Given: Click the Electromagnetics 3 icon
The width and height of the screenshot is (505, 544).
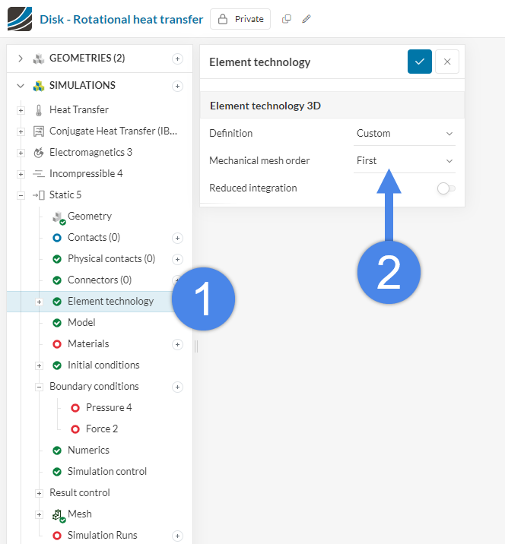Looking at the screenshot, I should (x=39, y=153).
